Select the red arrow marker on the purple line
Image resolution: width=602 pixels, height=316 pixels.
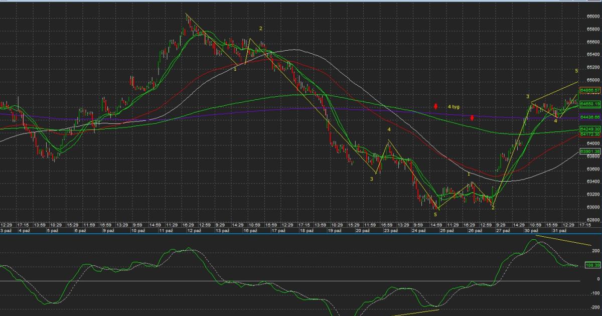click(x=472, y=118)
